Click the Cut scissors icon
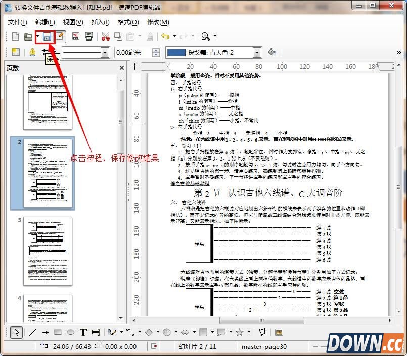Screen dimensions: 407x356 105,36
